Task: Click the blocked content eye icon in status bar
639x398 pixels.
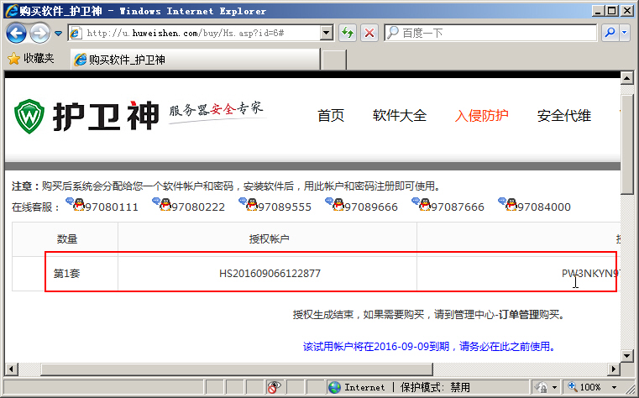Action: click(275, 387)
